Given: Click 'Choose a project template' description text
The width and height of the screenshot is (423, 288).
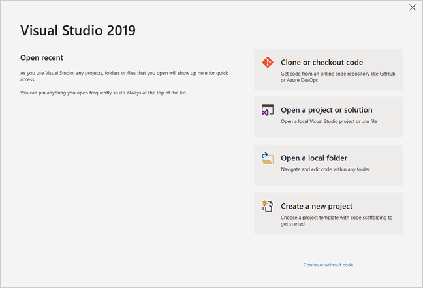Looking at the screenshot, I should click(336, 221).
